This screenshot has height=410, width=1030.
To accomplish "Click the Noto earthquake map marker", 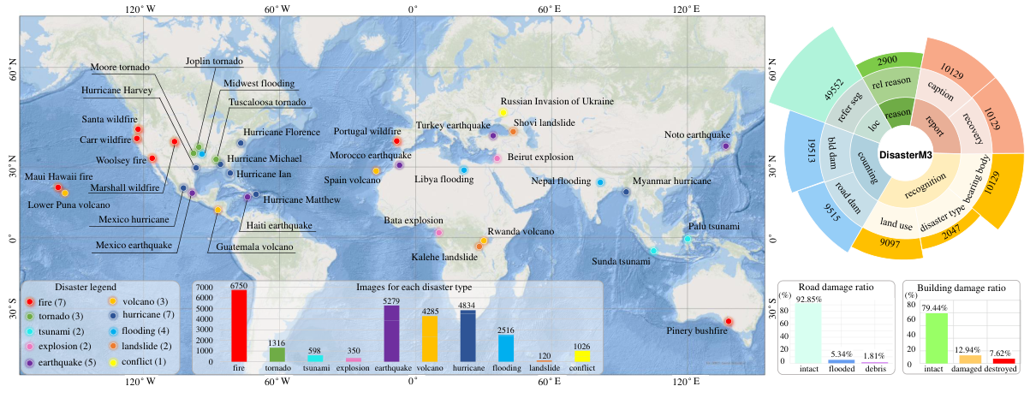I will (x=725, y=146).
